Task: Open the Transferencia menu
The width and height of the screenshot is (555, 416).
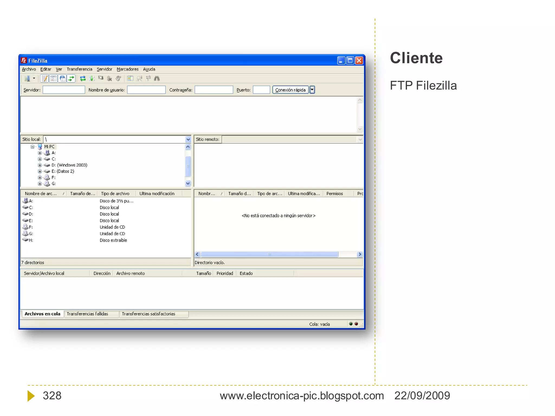Action: pyautogui.click(x=79, y=69)
